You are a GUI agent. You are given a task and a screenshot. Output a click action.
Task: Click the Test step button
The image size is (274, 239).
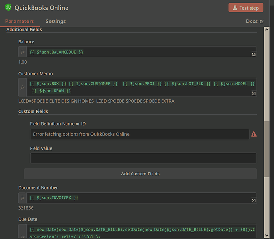point(246,8)
